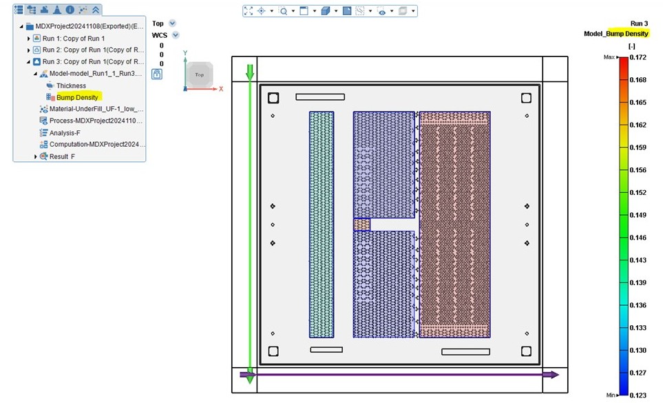Click the collapse-all double chevron icon
Image resolution: width=663 pixels, height=403 pixels.
pos(96,10)
